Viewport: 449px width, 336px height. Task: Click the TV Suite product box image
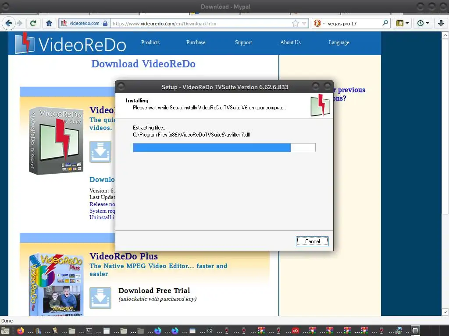56,140
